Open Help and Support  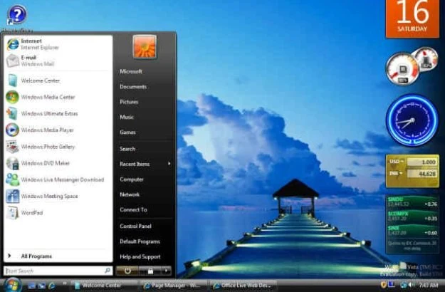point(140,256)
